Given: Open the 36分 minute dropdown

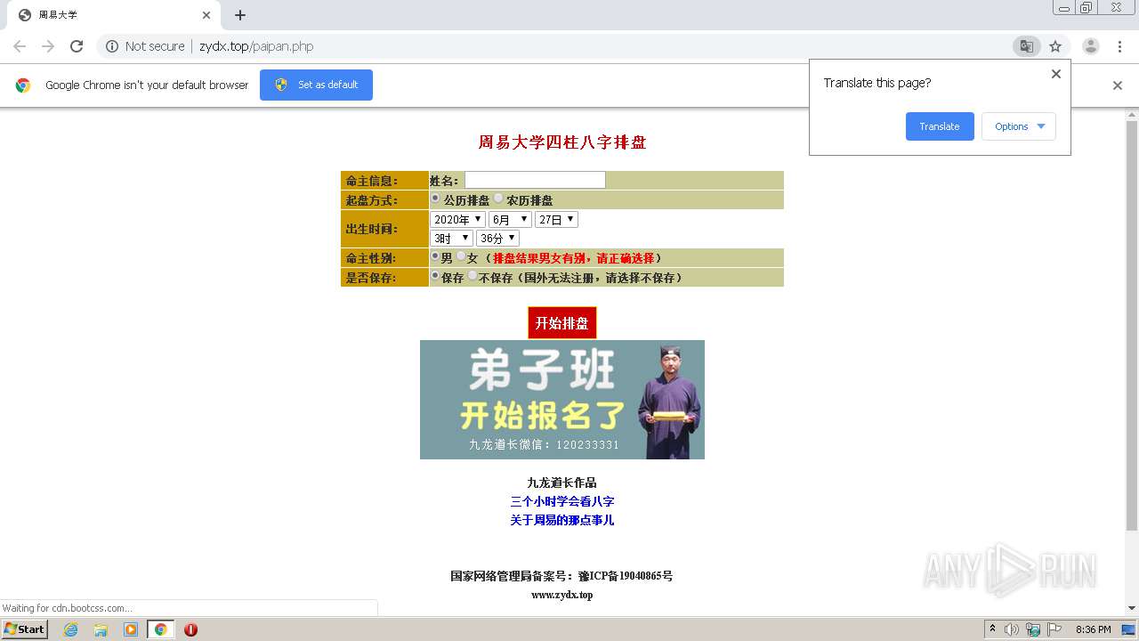Looking at the screenshot, I should click(497, 238).
